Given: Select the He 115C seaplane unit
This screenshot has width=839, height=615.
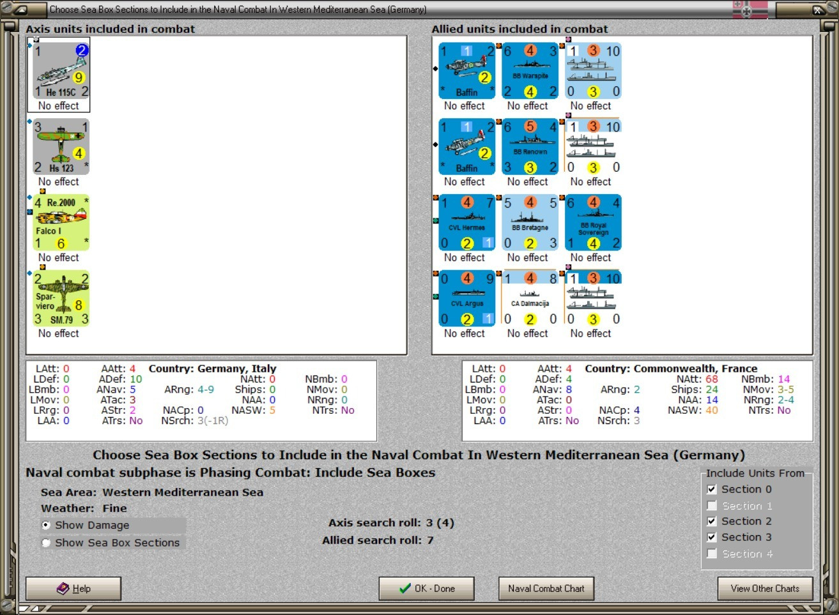Looking at the screenshot, I should click(61, 71).
